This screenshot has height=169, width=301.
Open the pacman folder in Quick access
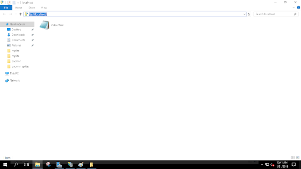(x=16, y=61)
